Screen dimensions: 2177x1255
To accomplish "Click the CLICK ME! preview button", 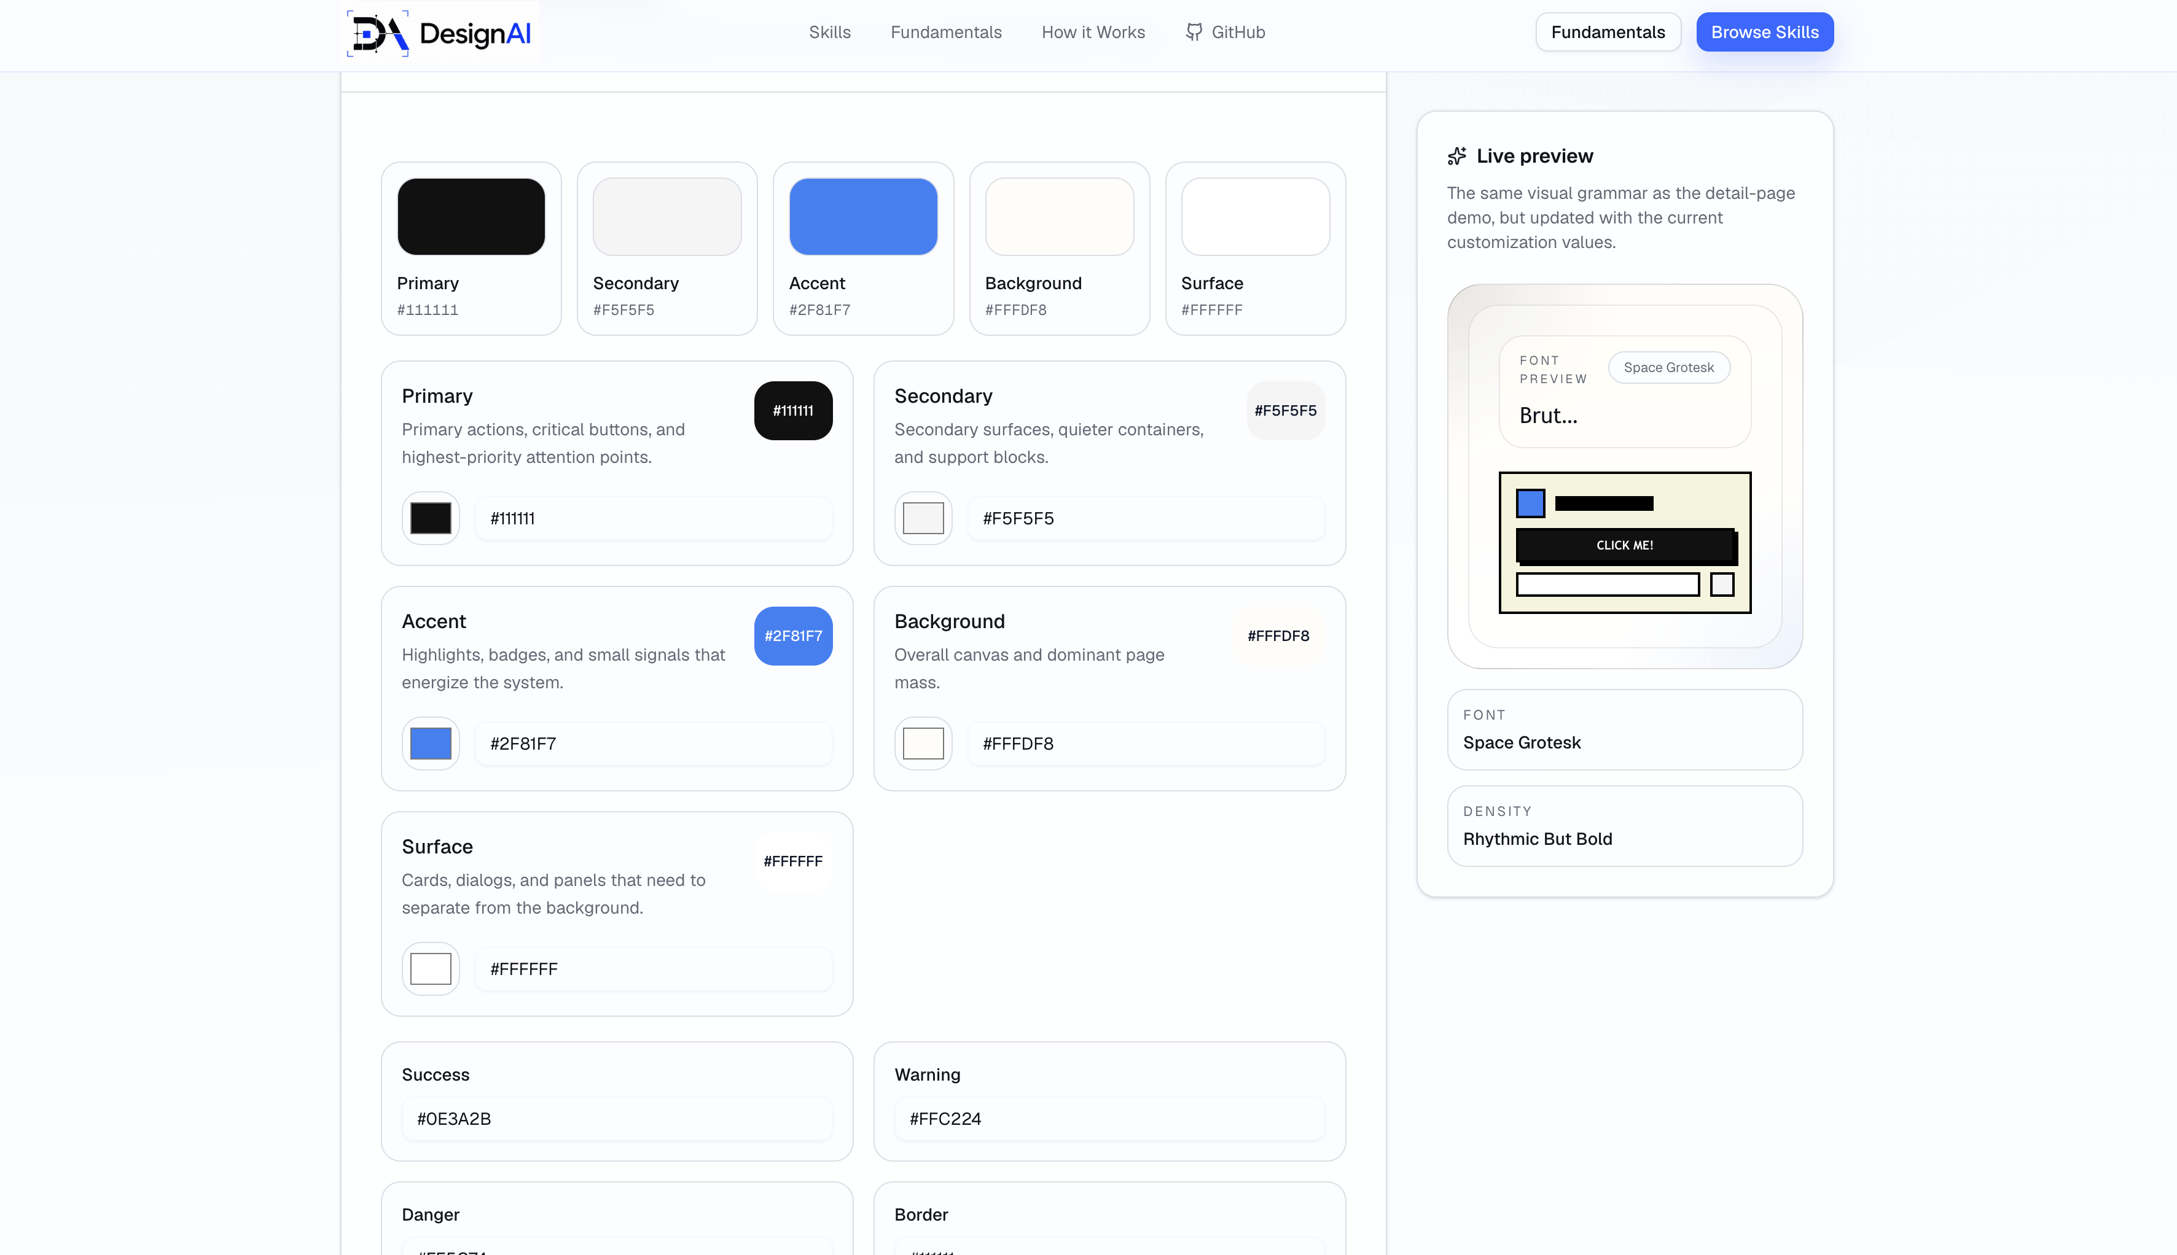I will pos(1624,545).
